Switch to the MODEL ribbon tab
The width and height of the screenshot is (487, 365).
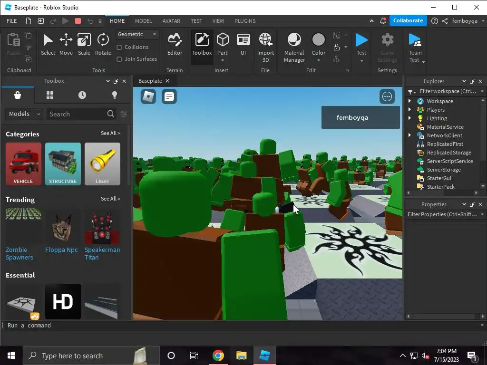tap(144, 21)
